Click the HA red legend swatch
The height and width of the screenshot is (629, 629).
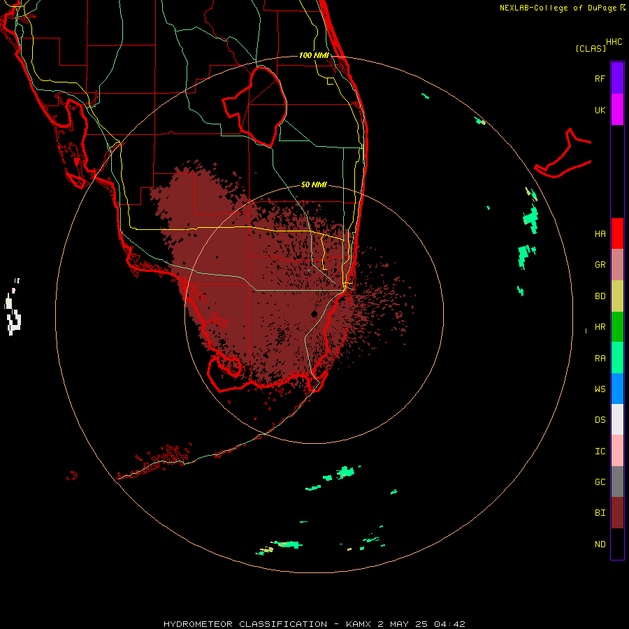(x=617, y=233)
